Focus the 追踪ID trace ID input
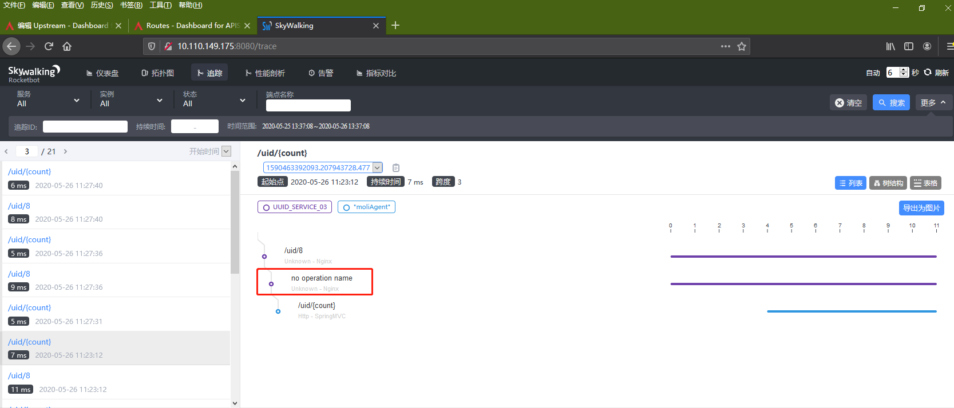 [x=85, y=126]
